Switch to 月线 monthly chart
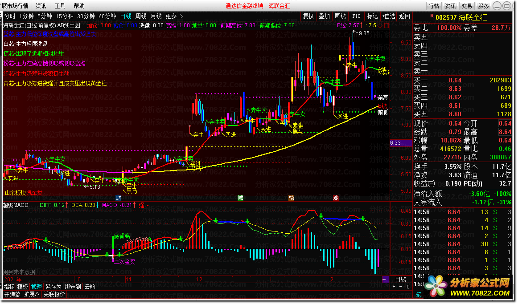Screen dimensions: 518x304 (156, 16)
